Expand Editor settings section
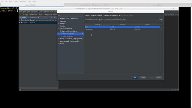The width and height of the screenshot is (192, 108). 59,24
